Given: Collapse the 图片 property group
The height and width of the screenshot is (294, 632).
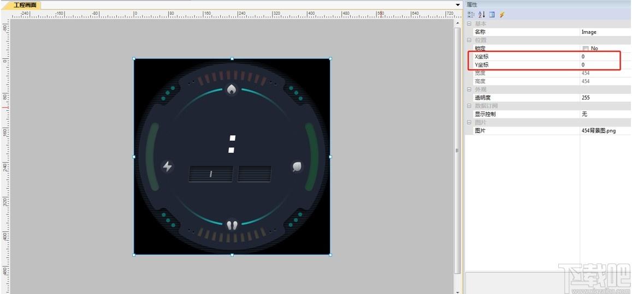Looking at the screenshot, I should [469, 122].
